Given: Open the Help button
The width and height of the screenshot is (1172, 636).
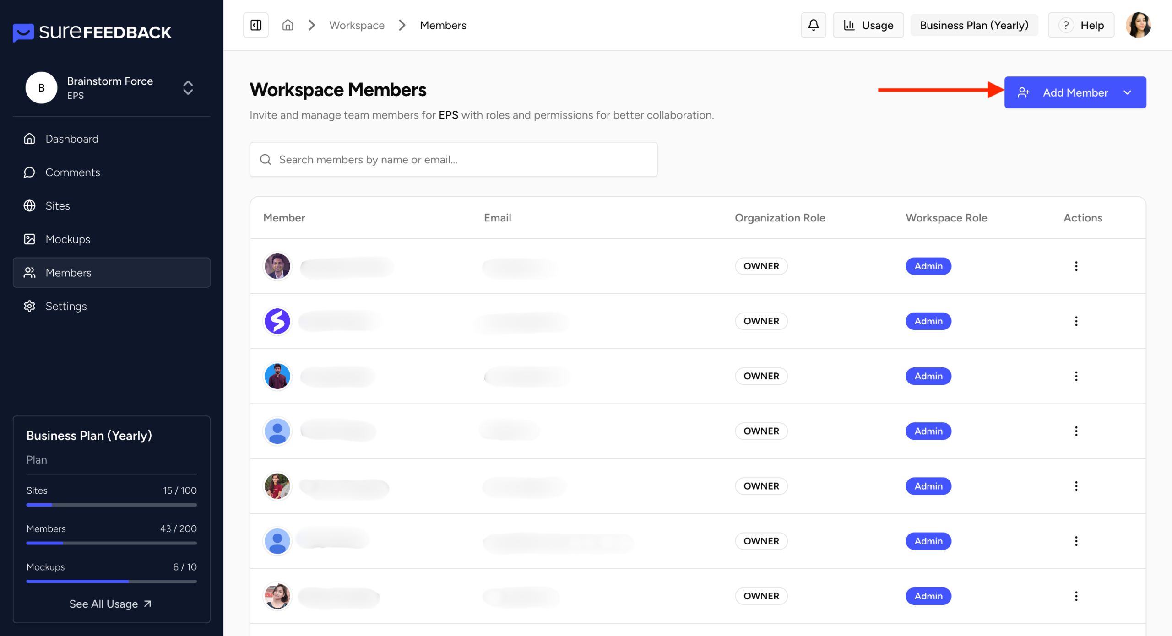Looking at the screenshot, I should (1081, 25).
